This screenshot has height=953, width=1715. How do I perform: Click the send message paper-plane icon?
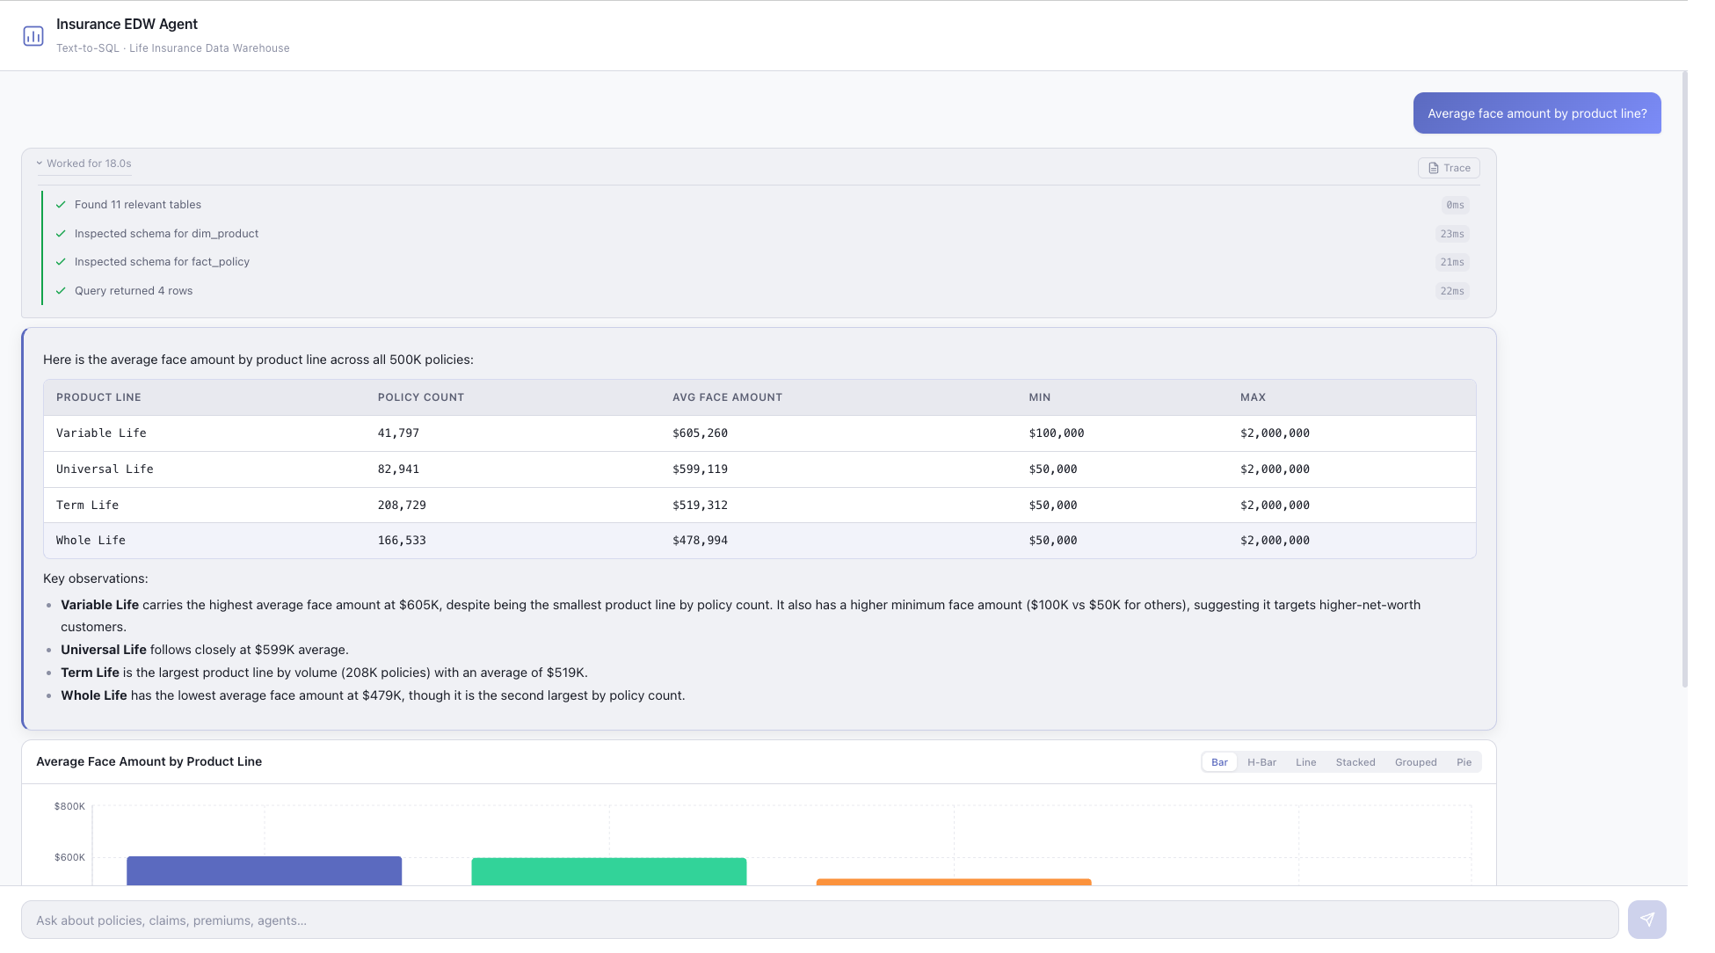pos(1646,920)
